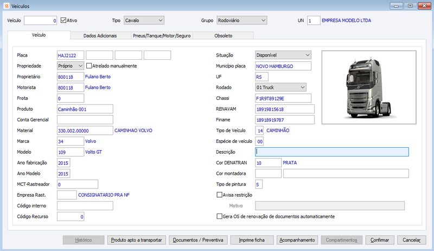The image size is (434, 251).
Task: Focus the MCT-Rastreador field
Action: (x=78, y=184)
